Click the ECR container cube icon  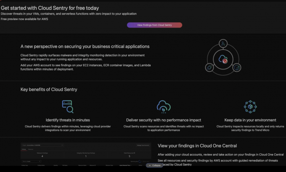pyautogui.click(x=236, y=67)
